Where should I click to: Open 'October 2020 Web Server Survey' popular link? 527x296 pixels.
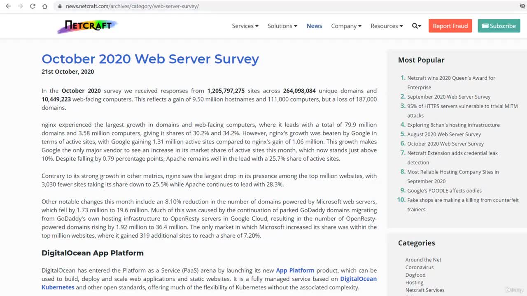tap(445, 144)
